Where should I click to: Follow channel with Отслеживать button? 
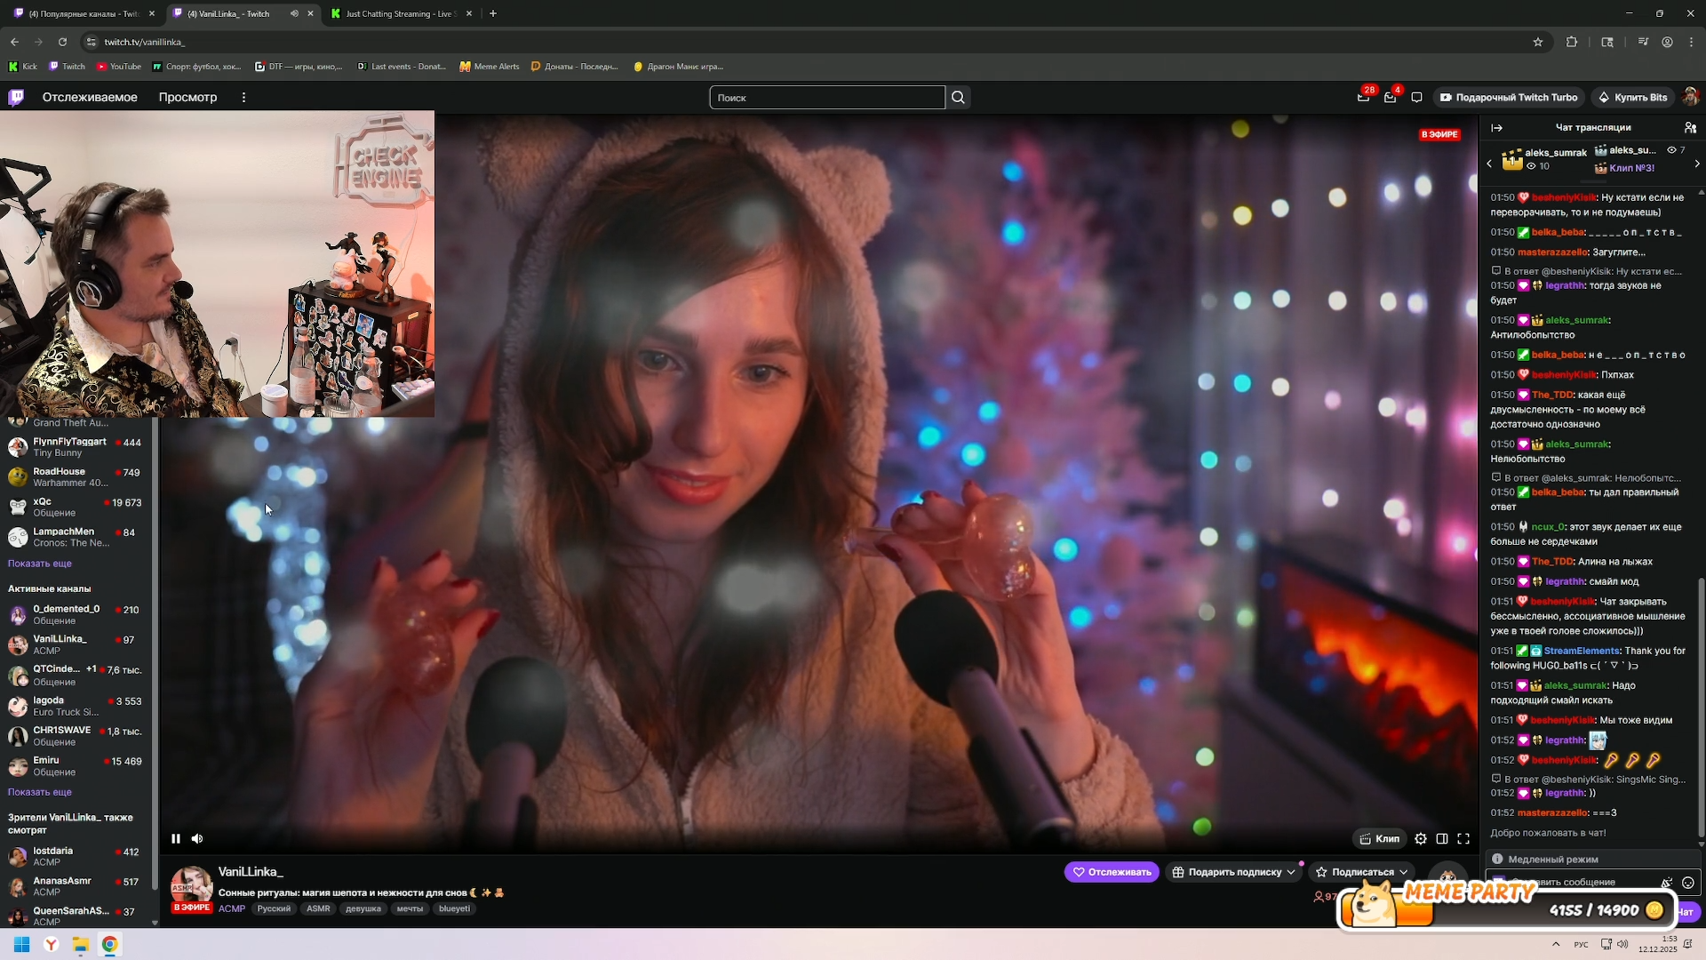pyautogui.click(x=1112, y=872)
